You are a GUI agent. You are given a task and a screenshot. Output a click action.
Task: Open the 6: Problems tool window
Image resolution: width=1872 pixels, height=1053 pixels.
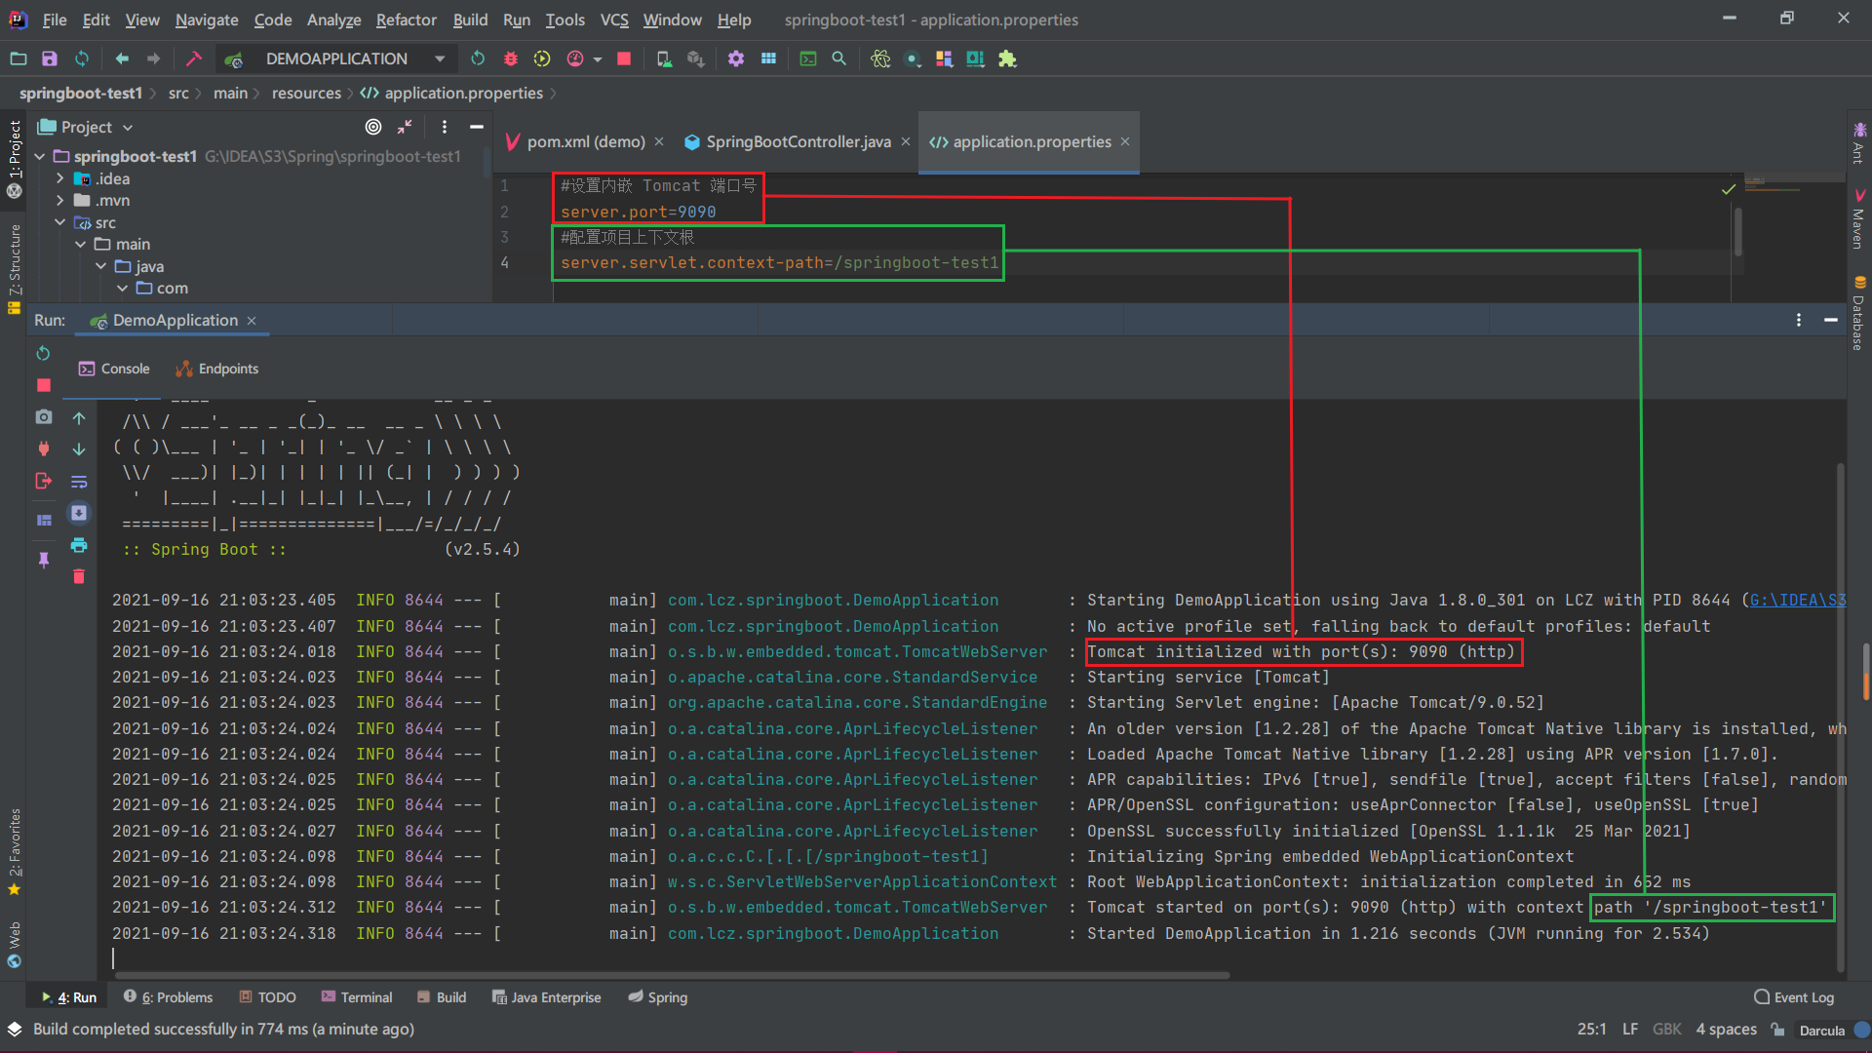pos(168,997)
